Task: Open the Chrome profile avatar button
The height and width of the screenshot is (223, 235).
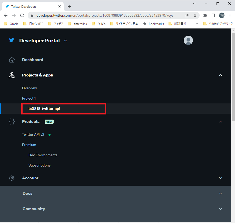Action: (222, 15)
